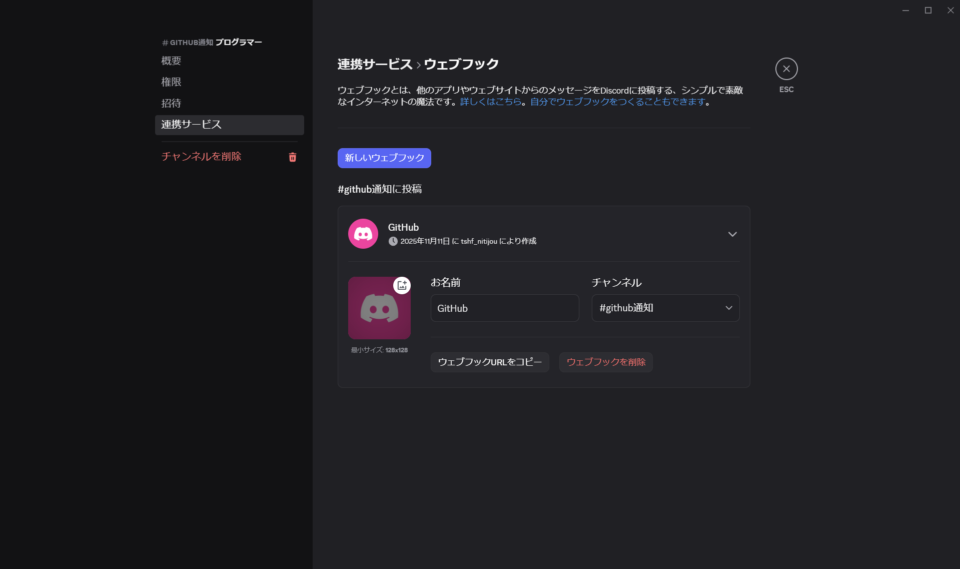
Task: Open the channel dropdown arrow on the right
Action: (729, 308)
